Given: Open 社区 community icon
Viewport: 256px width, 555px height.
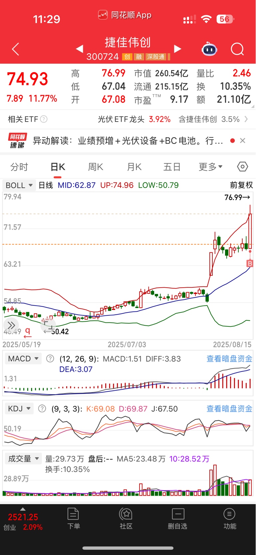Looking at the screenshot, I should tap(126, 518).
